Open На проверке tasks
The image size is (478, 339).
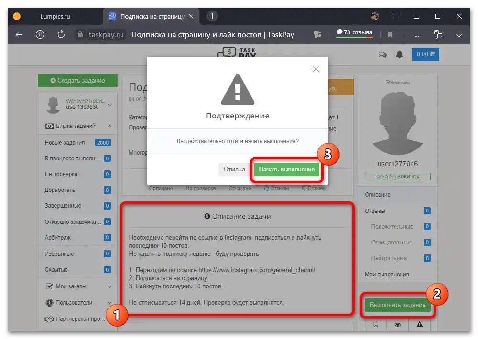click(x=78, y=174)
